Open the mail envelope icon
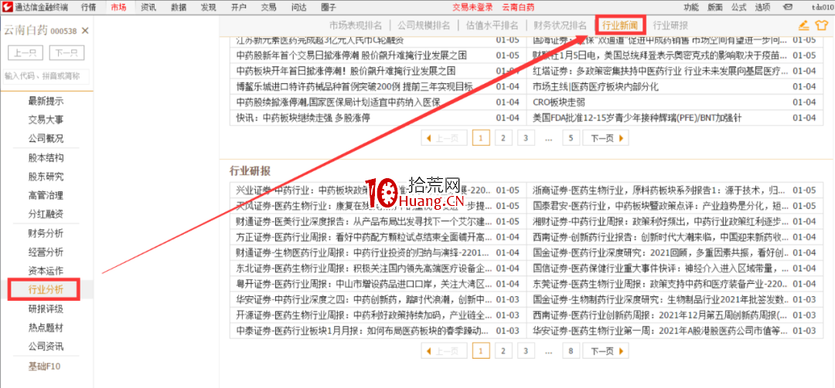The height and width of the screenshot is (388, 835). (x=788, y=8)
